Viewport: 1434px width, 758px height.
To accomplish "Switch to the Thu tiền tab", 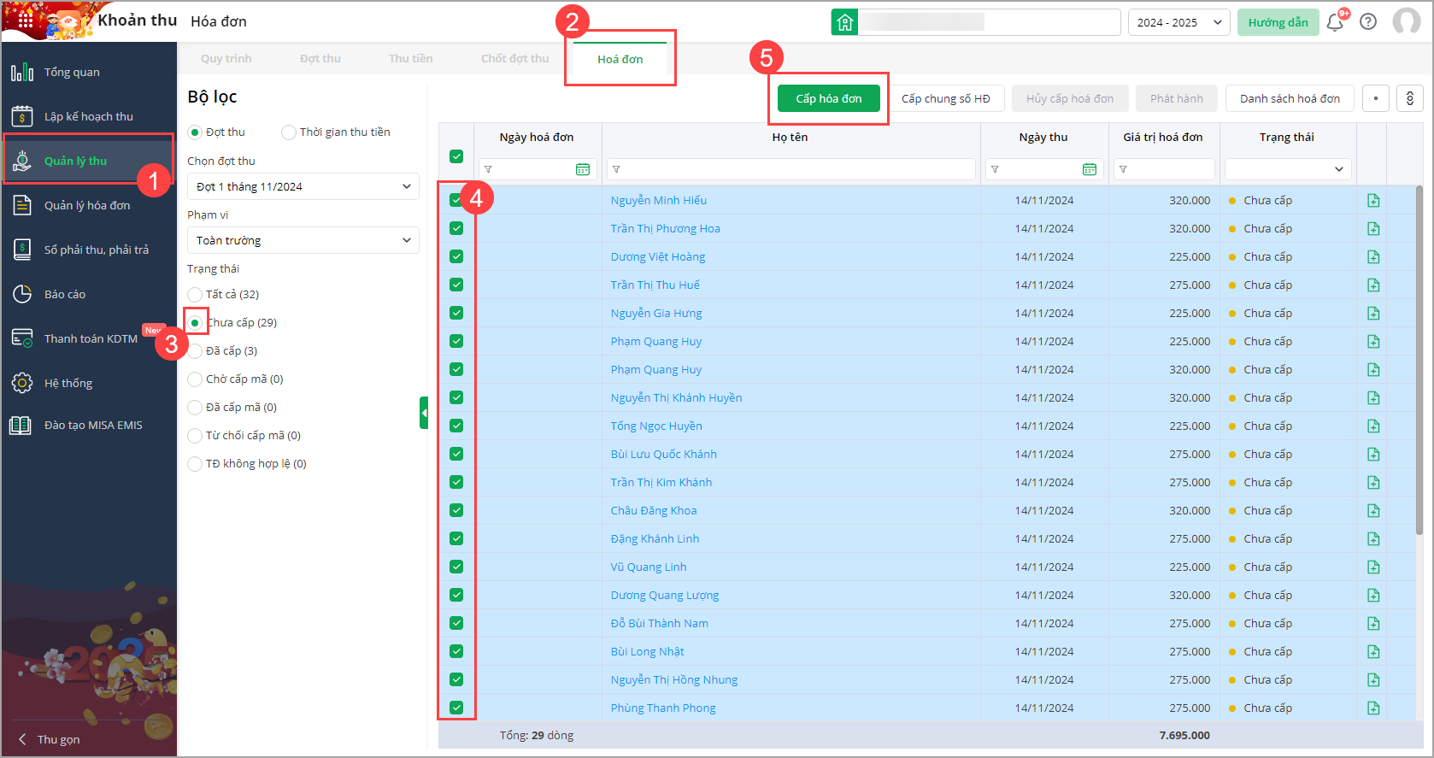I will (x=410, y=59).
